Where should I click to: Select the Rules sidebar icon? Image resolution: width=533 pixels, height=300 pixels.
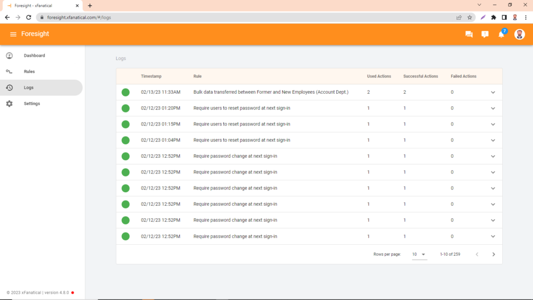[10, 71]
